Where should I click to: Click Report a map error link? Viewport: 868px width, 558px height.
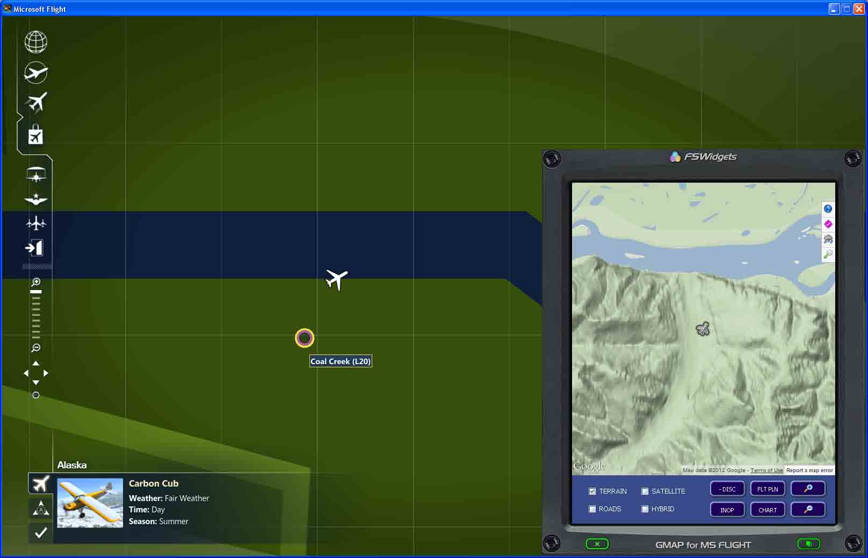click(809, 470)
